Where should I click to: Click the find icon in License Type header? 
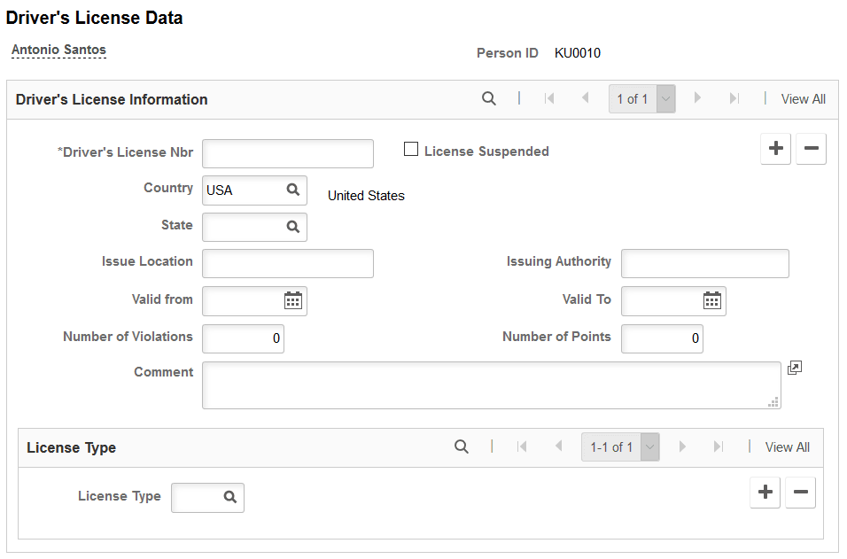tap(462, 446)
